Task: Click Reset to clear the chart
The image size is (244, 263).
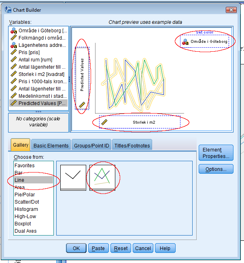Action: [x=121, y=248]
